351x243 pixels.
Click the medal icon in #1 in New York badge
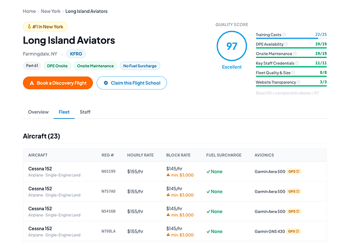click(x=29, y=27)
